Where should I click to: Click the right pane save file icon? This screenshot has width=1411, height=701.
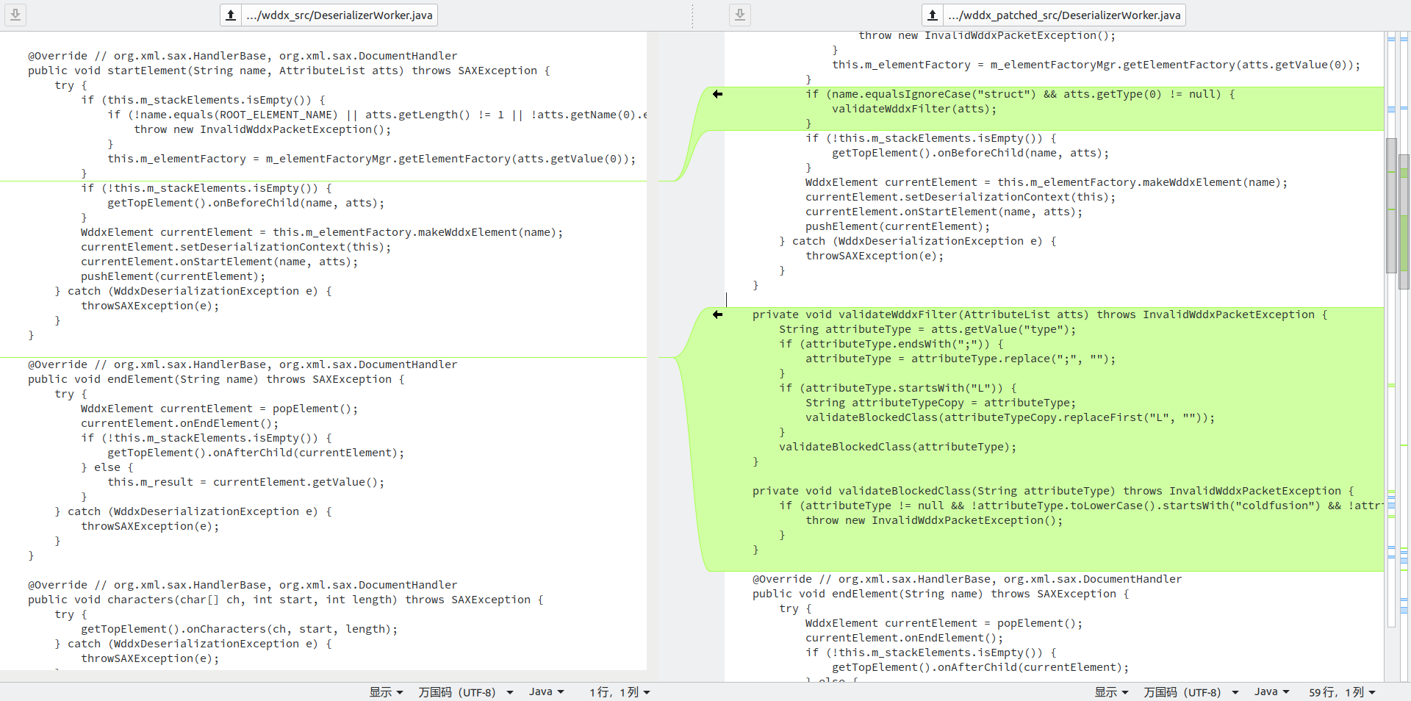coord(740,15)
